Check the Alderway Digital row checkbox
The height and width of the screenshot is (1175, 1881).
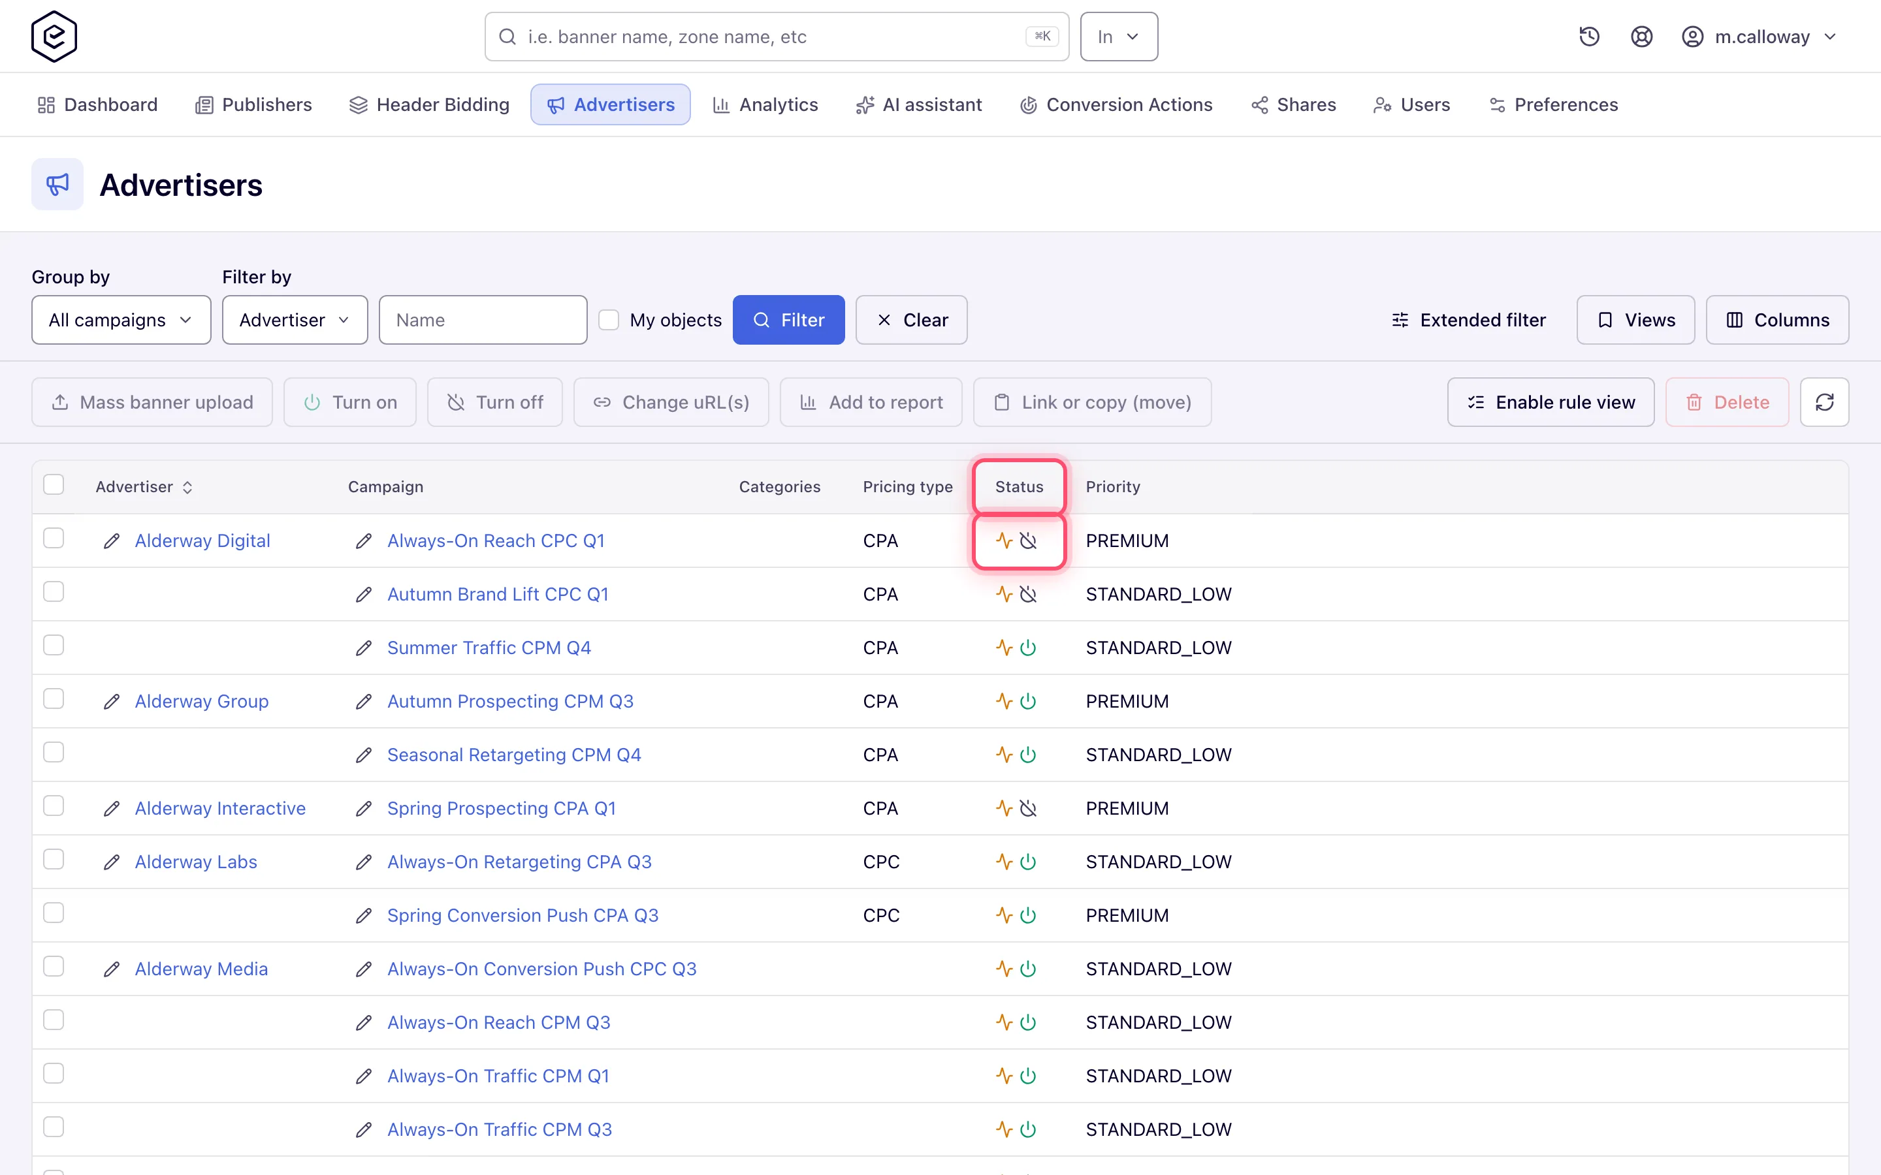point(54,539)
